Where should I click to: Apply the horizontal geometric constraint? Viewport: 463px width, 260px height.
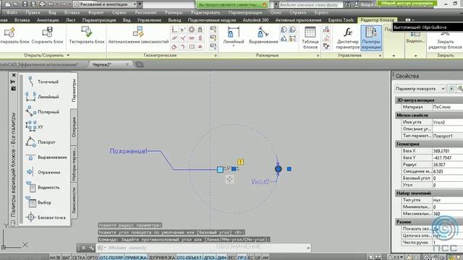192,38
